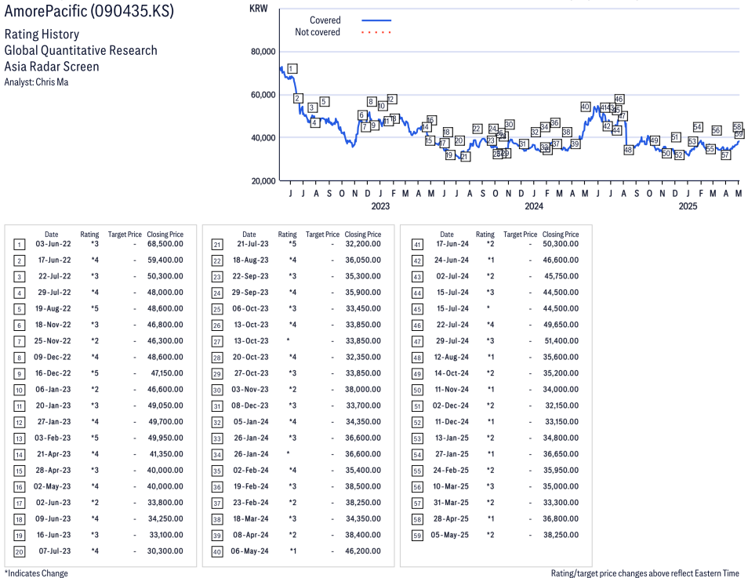Click closing price 36,800.00
This screenshot has width=748, height=578.
point(561,519)
